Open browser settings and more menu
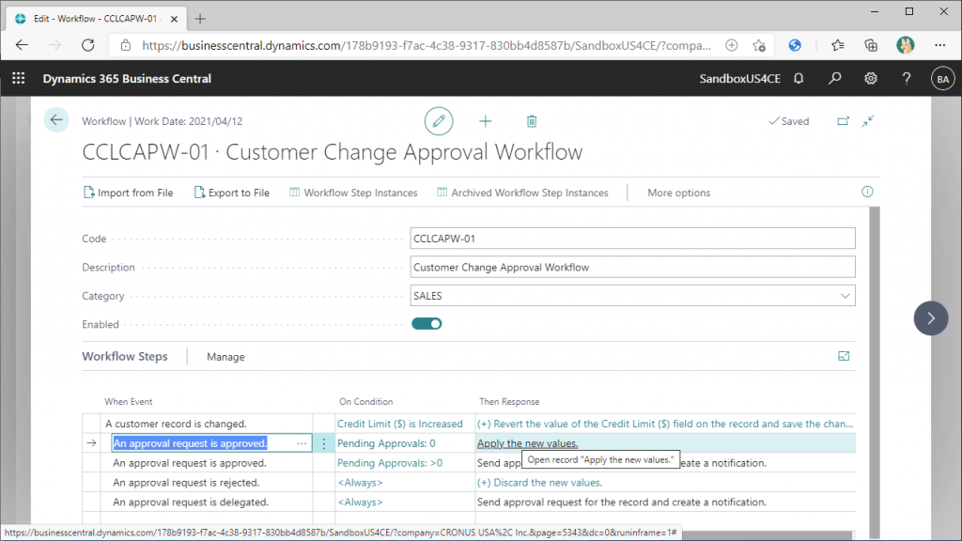Viewport: 962px width, 541px height. [x=939, y=45]
